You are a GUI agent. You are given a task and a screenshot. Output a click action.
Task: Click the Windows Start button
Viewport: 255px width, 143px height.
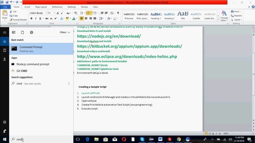pos(4,139)
